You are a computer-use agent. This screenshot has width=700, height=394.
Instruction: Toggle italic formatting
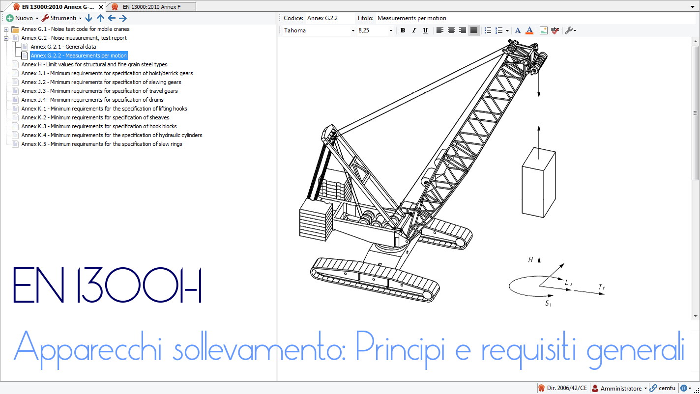click(x=414, y=30)
